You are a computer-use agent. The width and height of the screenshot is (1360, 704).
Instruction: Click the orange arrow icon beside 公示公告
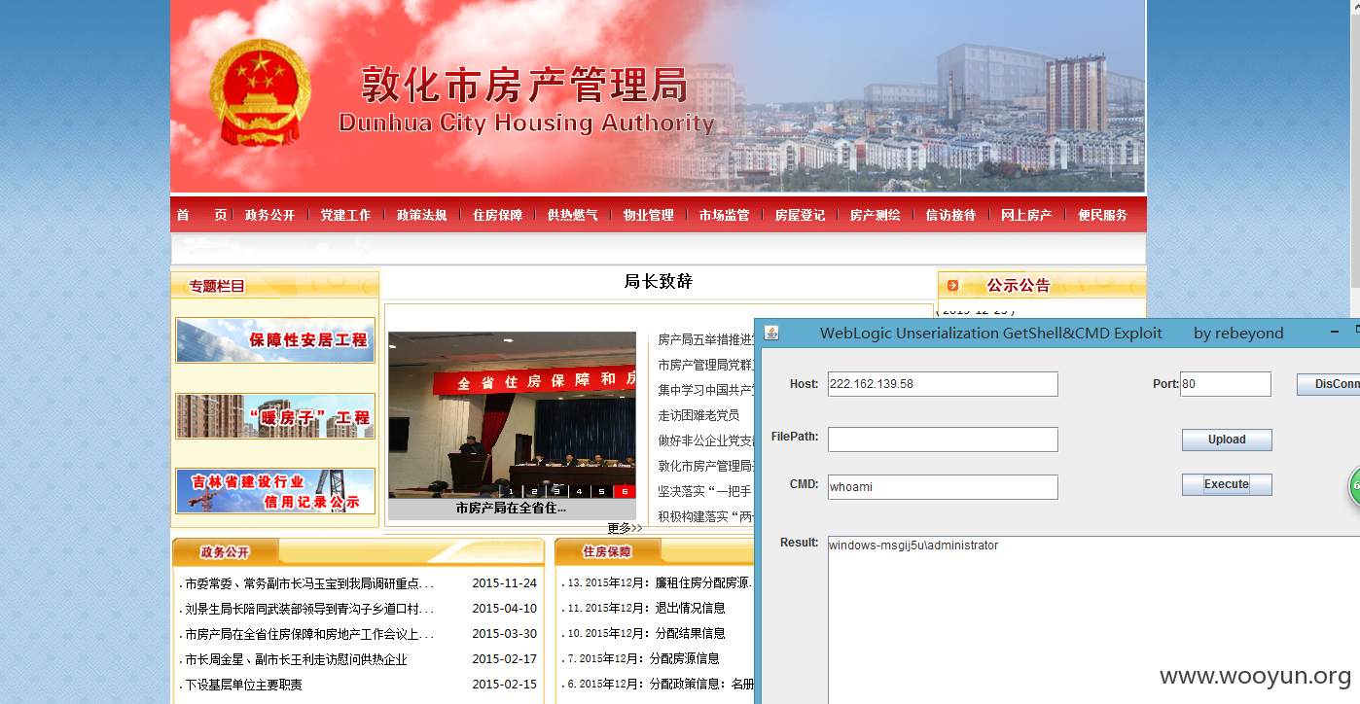tap(952, 285)
